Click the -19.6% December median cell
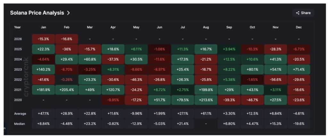Image resolution: width=328 pixels, height=138 pixels. [299, 124]
